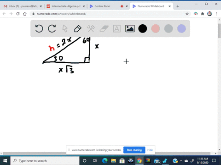This screenshot has height=165, width=221.
Task: Undo the last whiteboard stroke
Action: point(39,28)
